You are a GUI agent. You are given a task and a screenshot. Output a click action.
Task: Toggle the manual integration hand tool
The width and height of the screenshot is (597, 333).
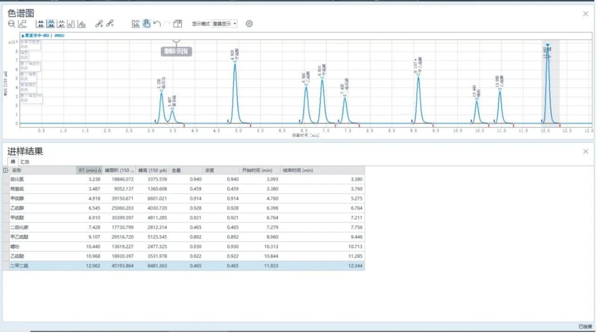pos(147,24)
